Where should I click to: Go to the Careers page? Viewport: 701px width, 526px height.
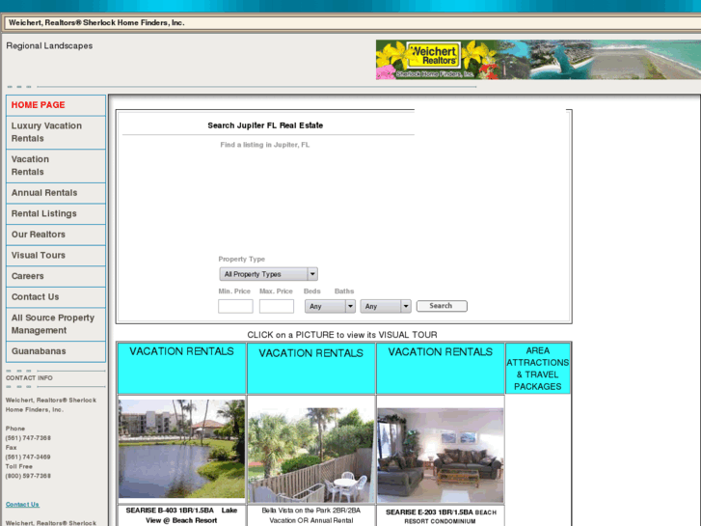[x=56, y=276]
